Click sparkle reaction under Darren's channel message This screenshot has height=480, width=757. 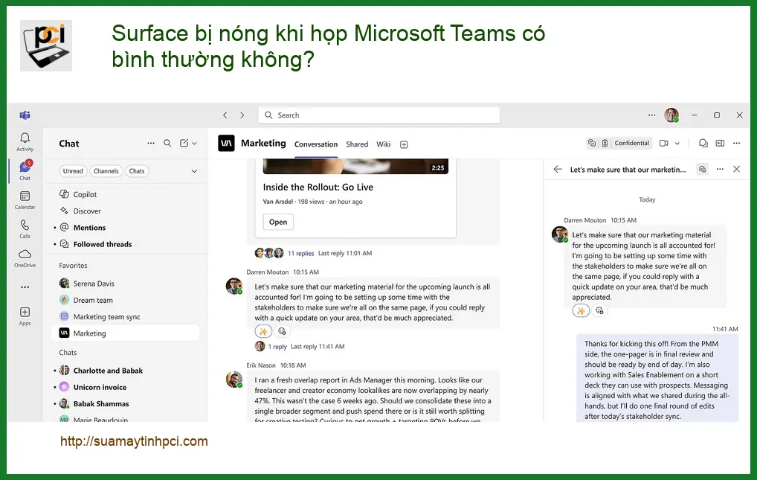[x=263, y=332]
